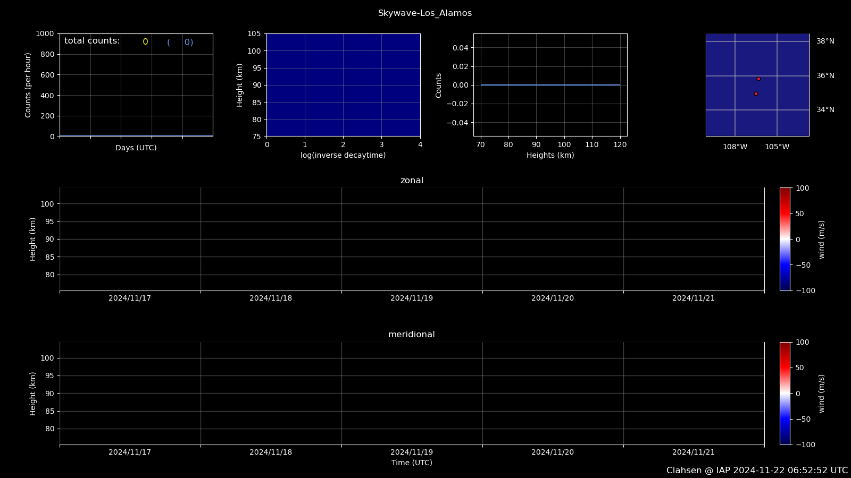Viewport: 851px width, 478px height.
Task: Click the 36°N latitude label
Action: tap(825, 76)
